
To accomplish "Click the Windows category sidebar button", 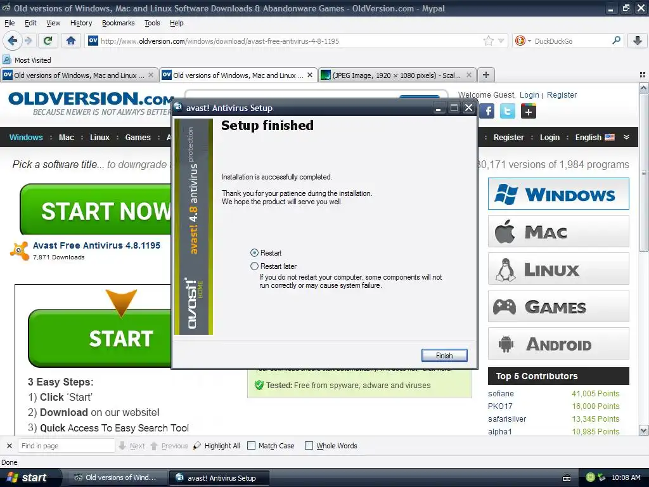I will (x=558, y=194).
